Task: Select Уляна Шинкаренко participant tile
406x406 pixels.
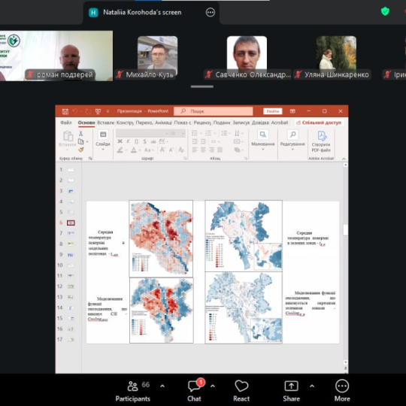Action: (x=336, y=56)
